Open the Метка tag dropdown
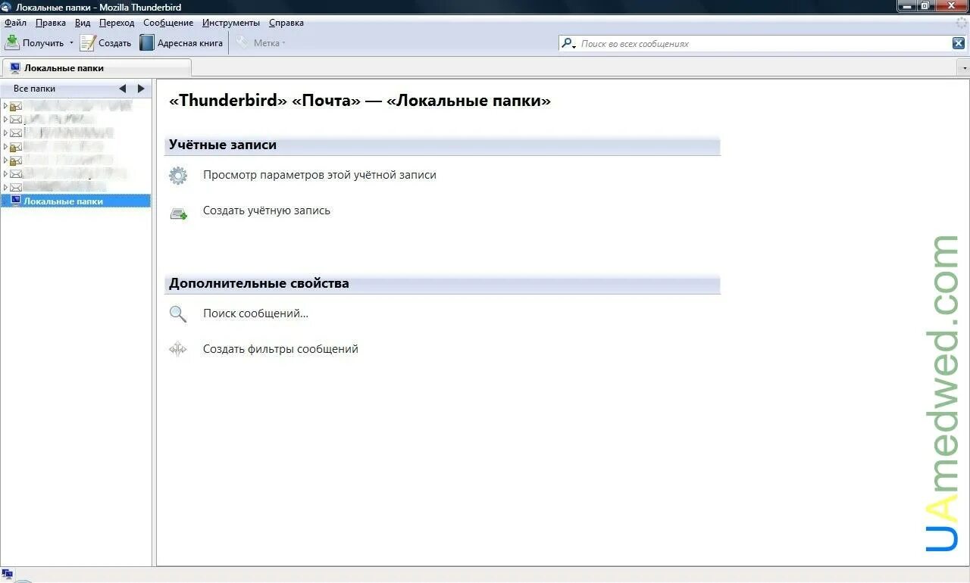Image resolution: width=970 pixels, height=583 pixels. pyautogui.click(x=261, y=43)
